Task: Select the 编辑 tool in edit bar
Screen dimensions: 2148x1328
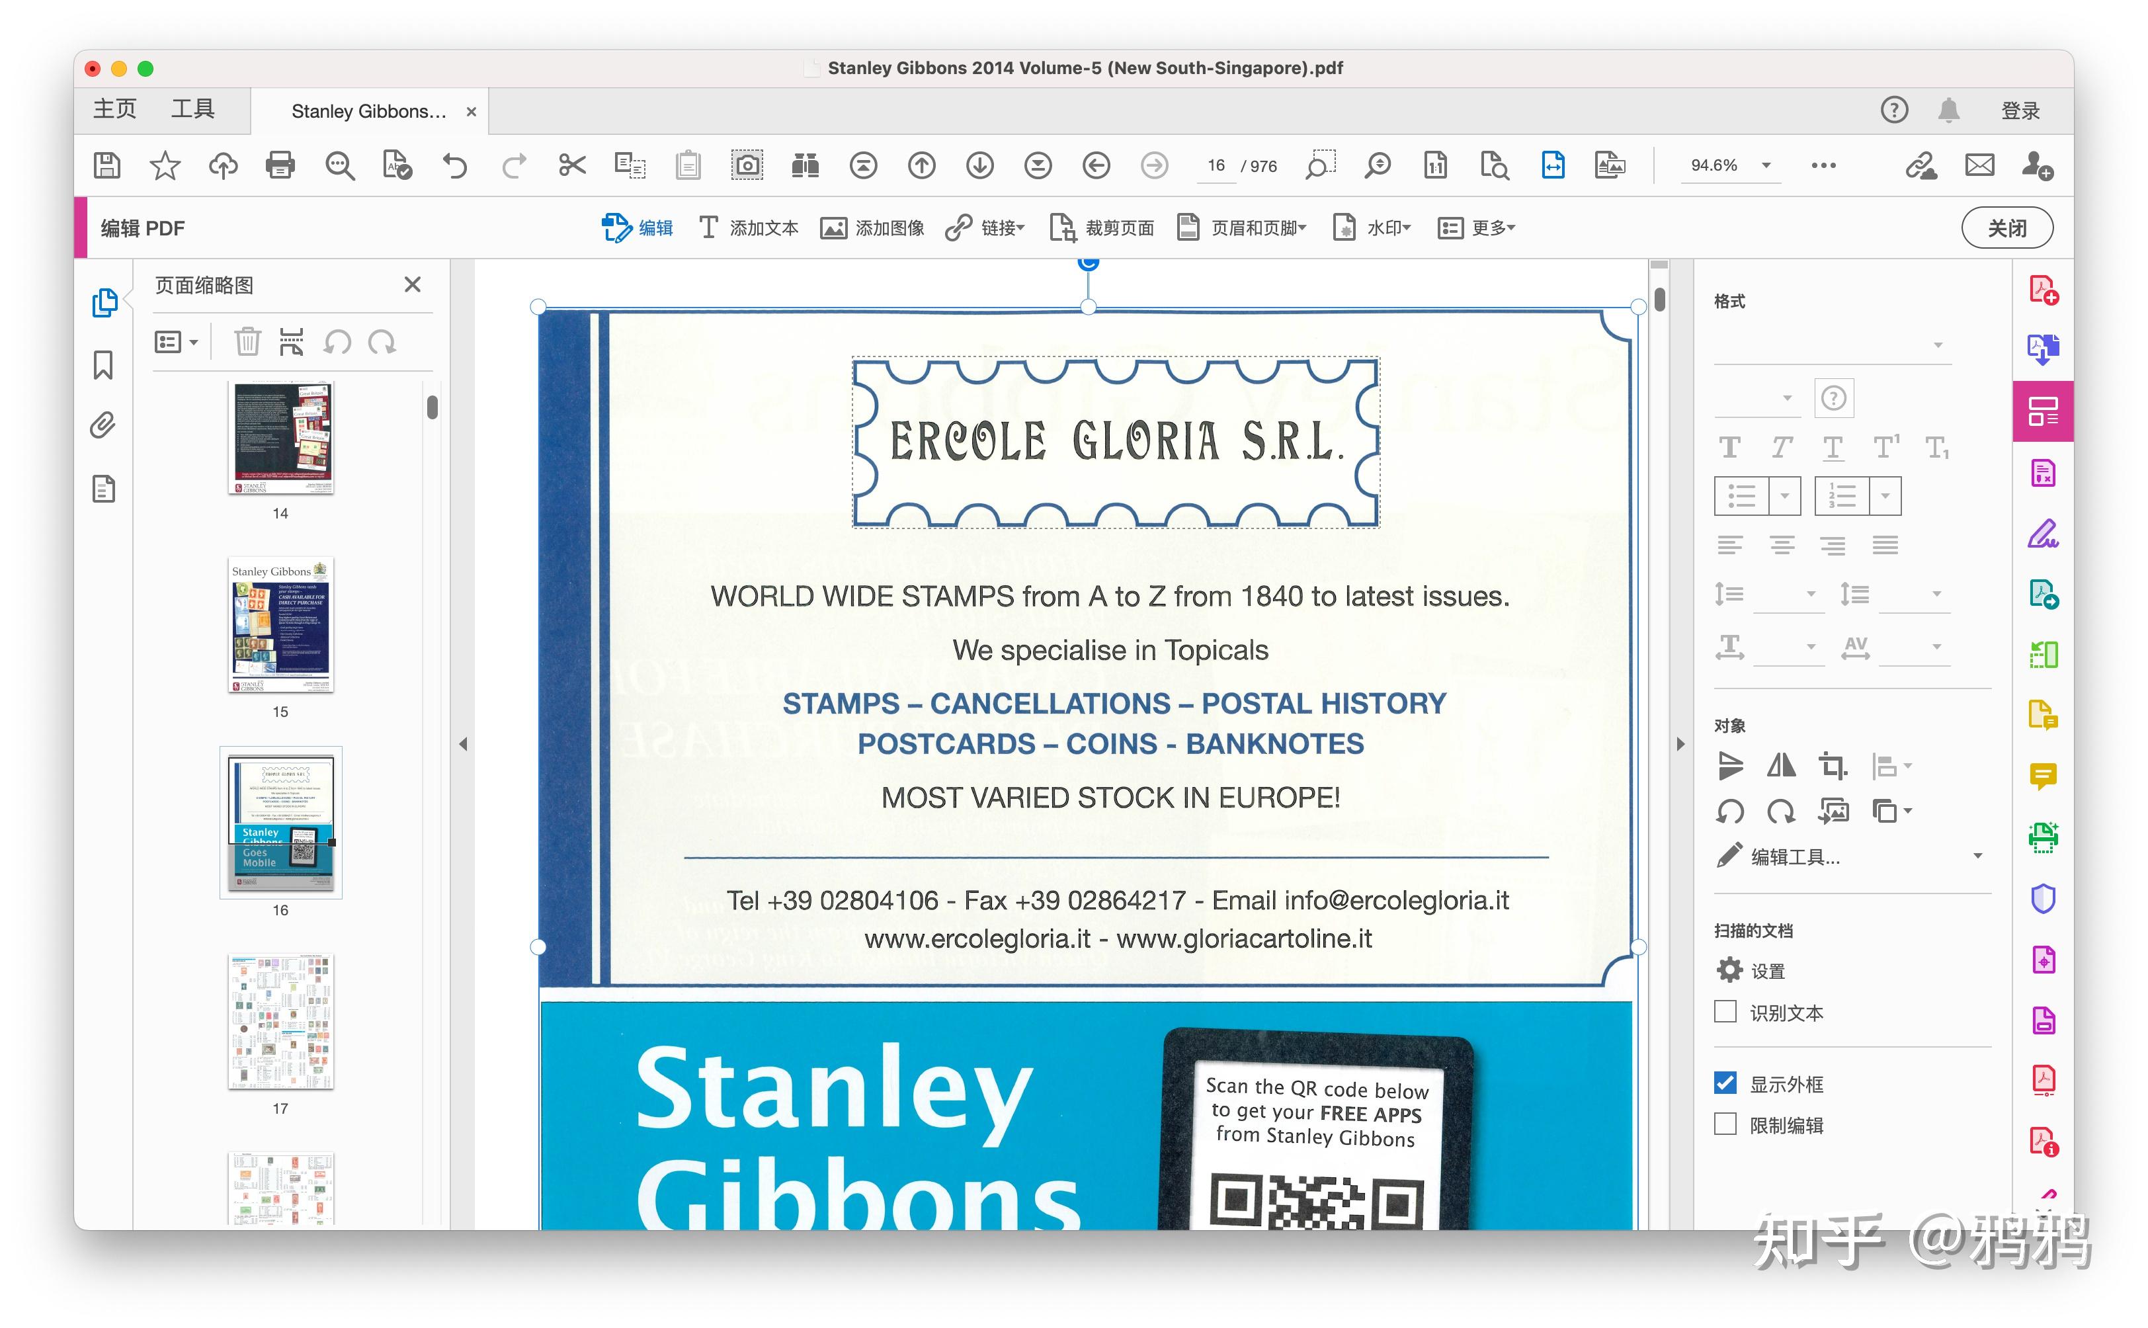Action: tap(638, 228)
